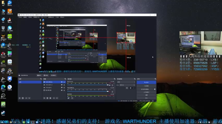
Task: Open the 工具(T) menu
Action: 57,17
